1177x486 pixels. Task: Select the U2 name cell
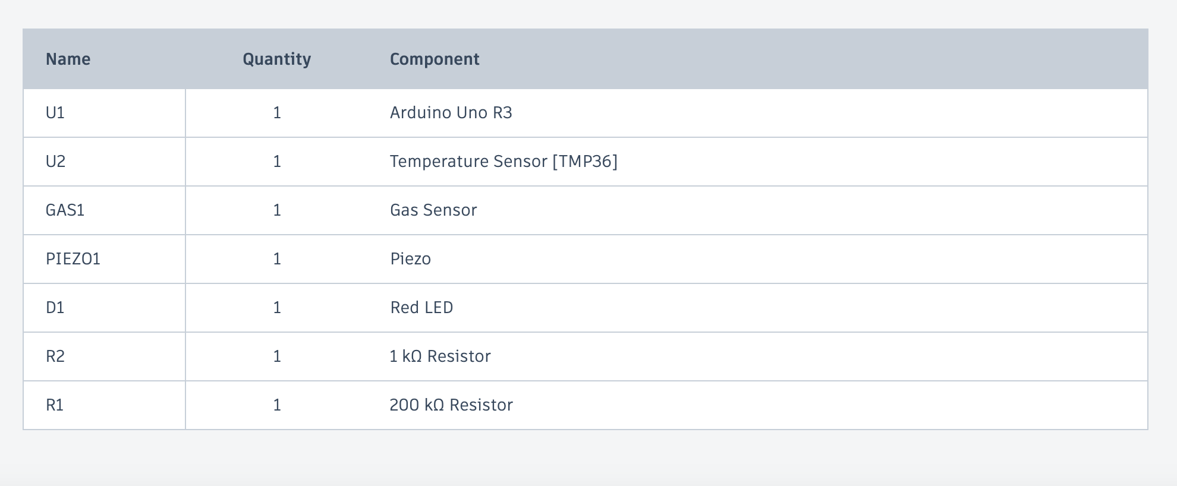(105, 162)
